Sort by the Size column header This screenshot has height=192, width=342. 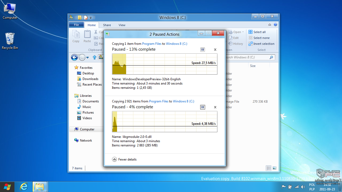point(253,66)
